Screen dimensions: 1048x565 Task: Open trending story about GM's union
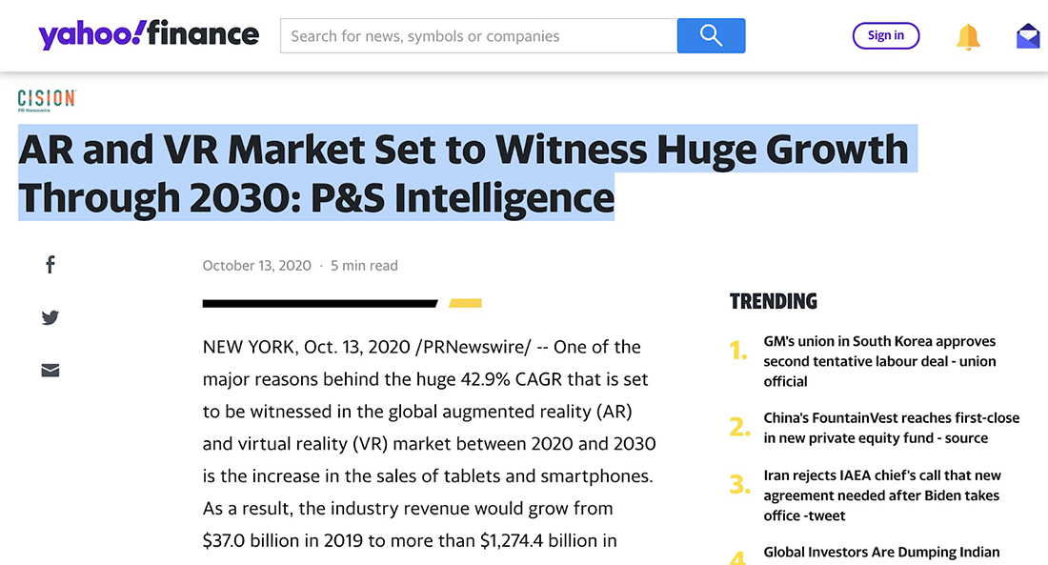tap(878, 361)
